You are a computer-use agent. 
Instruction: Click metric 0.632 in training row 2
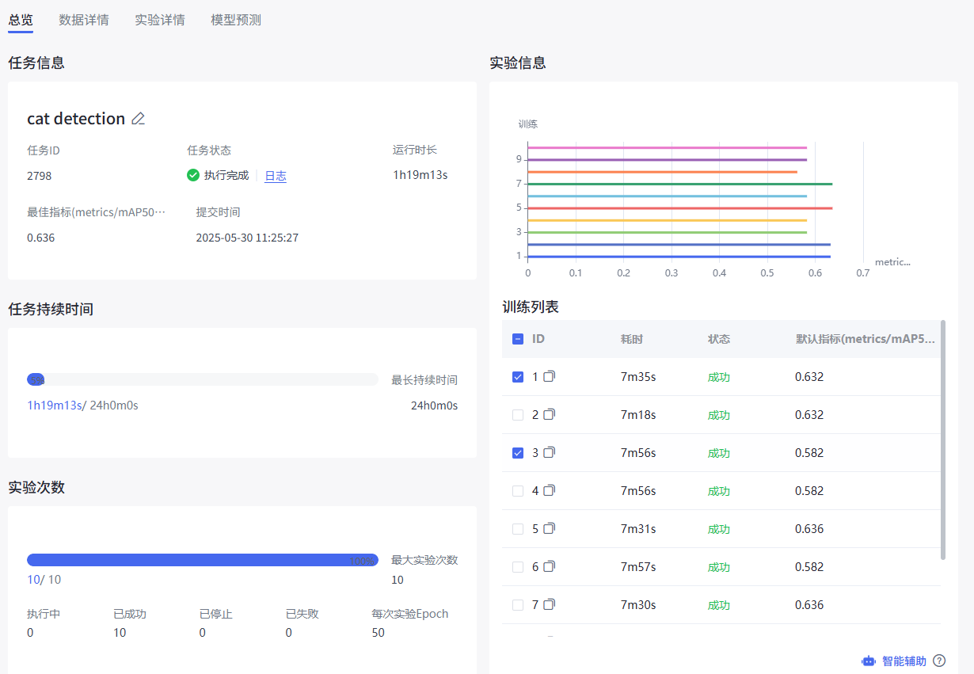[x=809, y=415]
